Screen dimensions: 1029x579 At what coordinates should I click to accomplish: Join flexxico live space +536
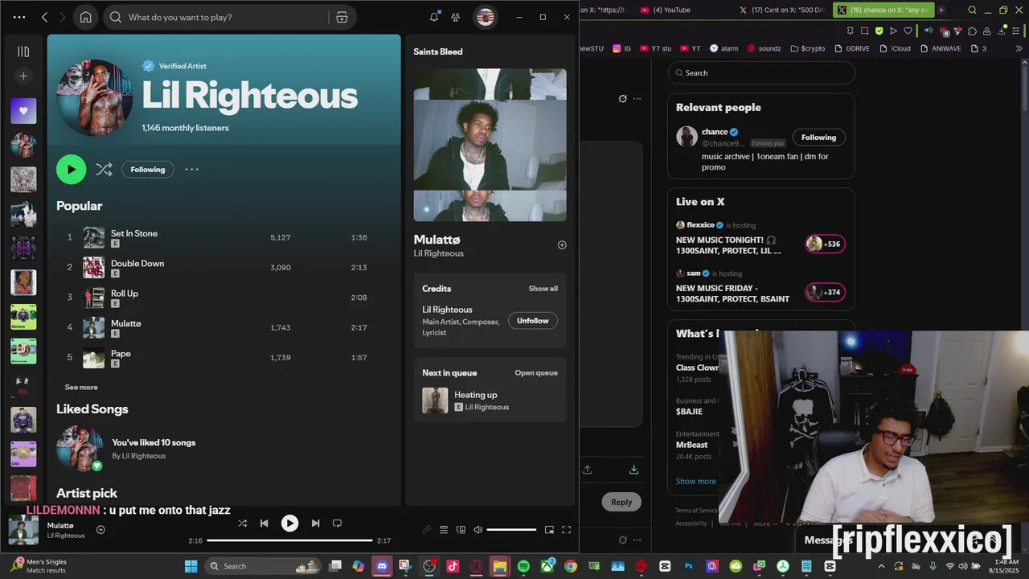tap(825, 244)
